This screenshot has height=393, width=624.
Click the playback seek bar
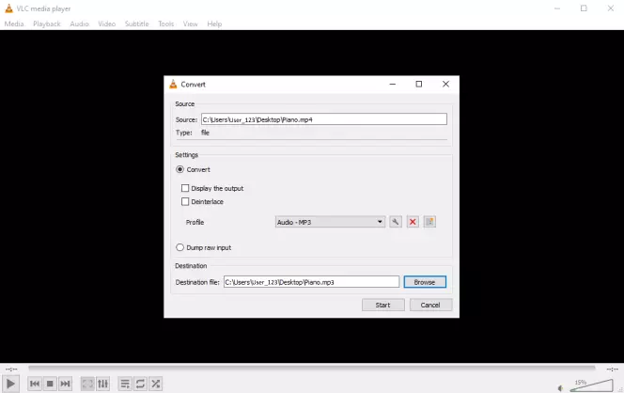312,368
